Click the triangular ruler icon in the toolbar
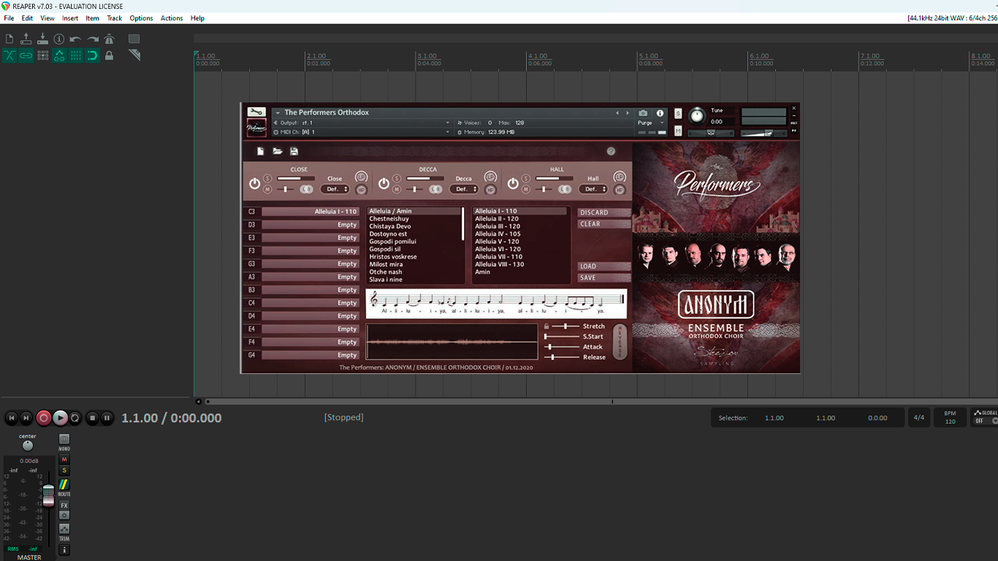998x561 pixels. coord(134,56)
